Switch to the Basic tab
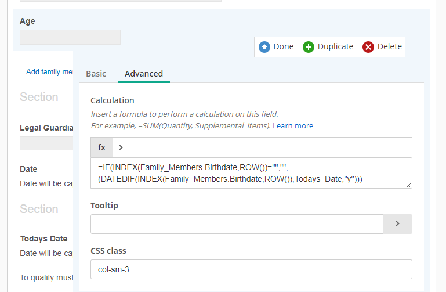This screenshot has width=446, height=292. coord(96,74)
